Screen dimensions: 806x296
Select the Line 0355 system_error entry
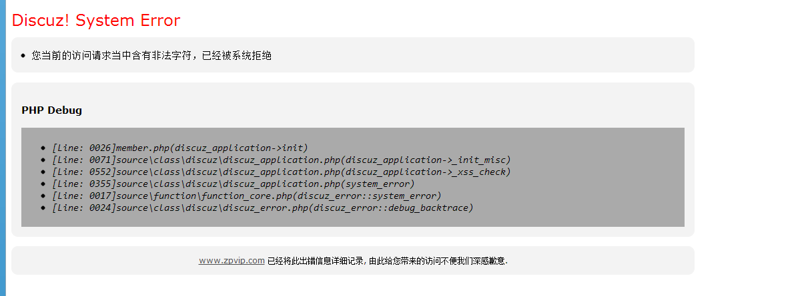tap(233, 184)
